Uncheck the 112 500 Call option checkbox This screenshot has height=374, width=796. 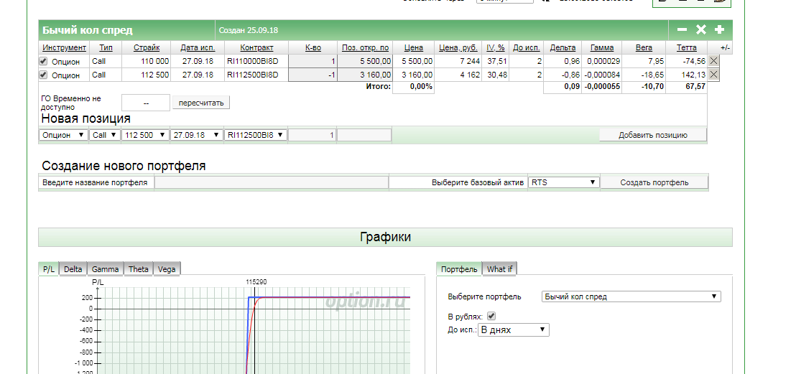click(x=43, y=75)
